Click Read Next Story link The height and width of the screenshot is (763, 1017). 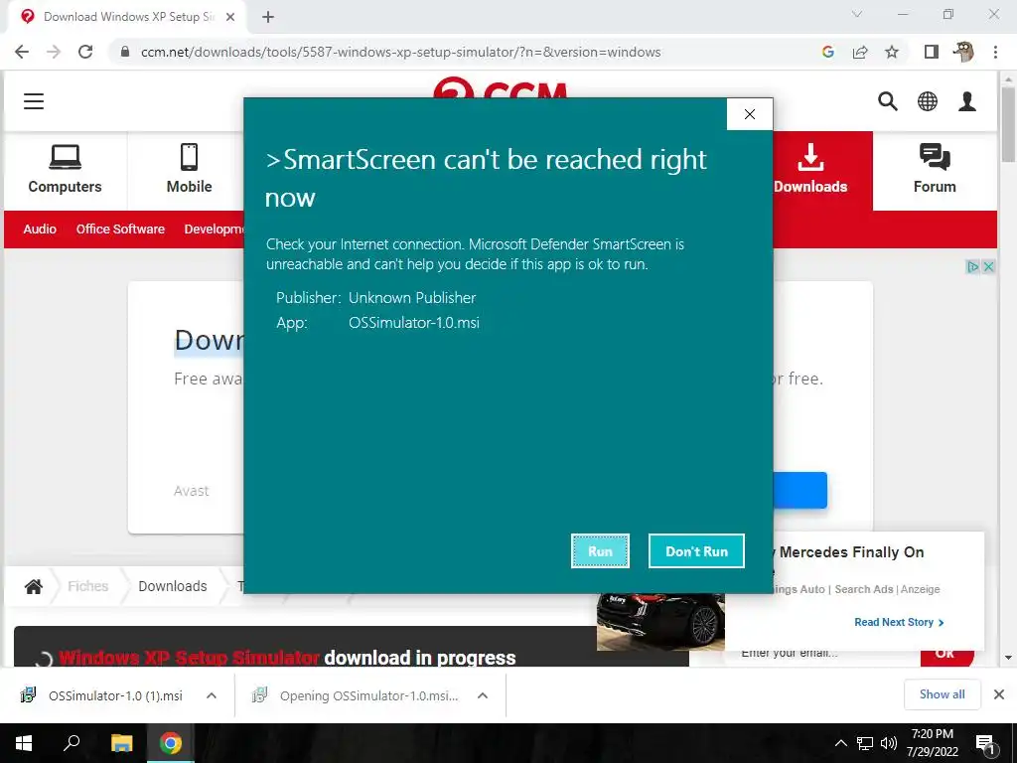pyautogui.click(x=899, y=622)
